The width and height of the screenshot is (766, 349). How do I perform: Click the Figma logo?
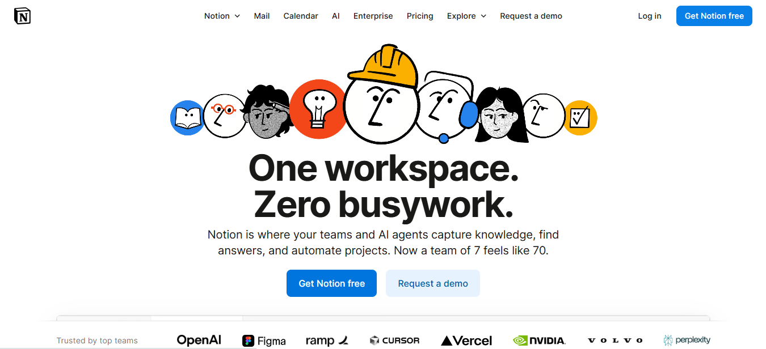tap(264, 341)
